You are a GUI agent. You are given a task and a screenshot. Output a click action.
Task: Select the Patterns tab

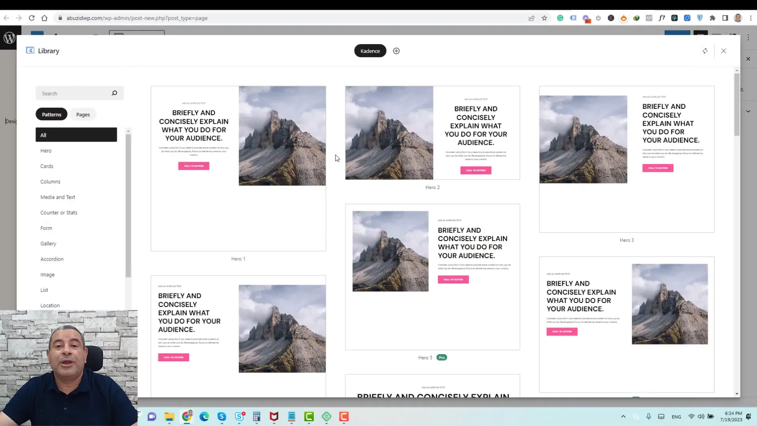[x=52, y=114]
